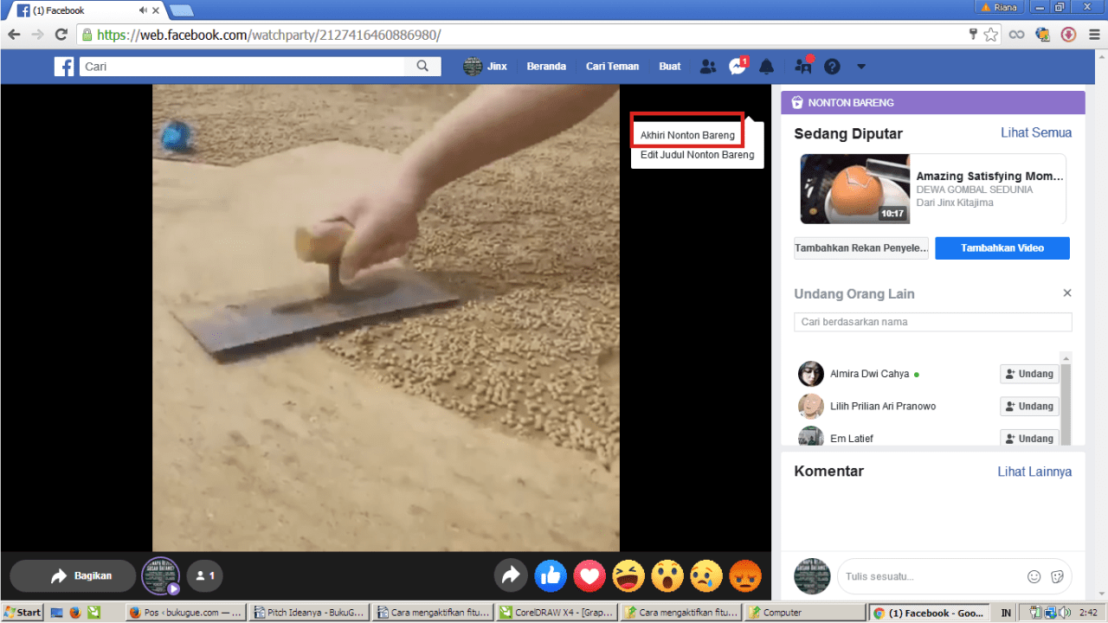Open Buat menu in header
This screenshot has width=1108, height=623.
point(670,67)
